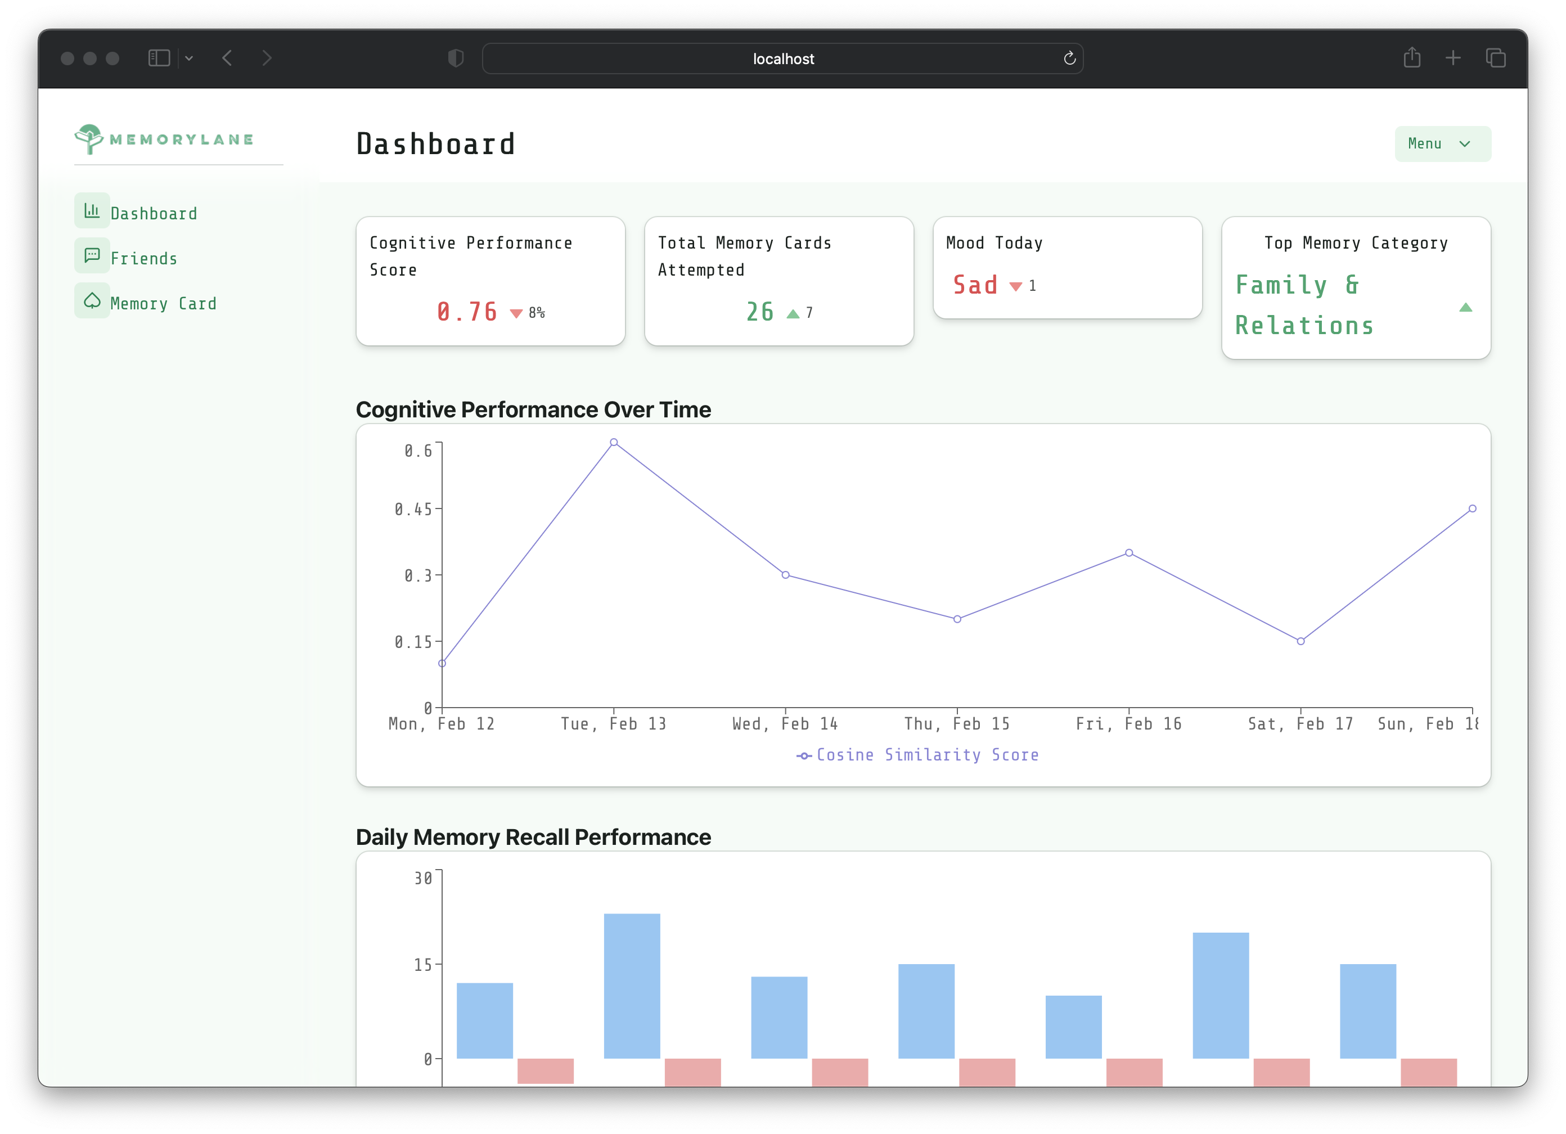Click the Friends chat bubble icon
The image size is (1566, 1134).
click(92, 255)
